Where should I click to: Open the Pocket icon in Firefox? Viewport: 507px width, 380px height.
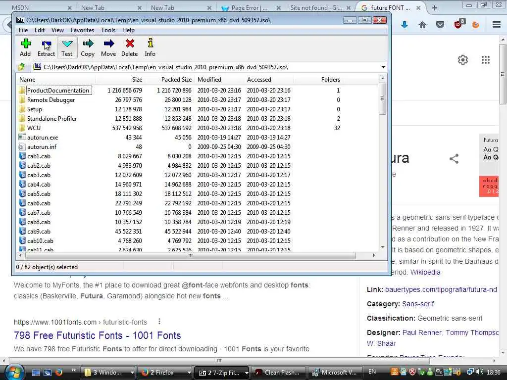coord(440,25)
